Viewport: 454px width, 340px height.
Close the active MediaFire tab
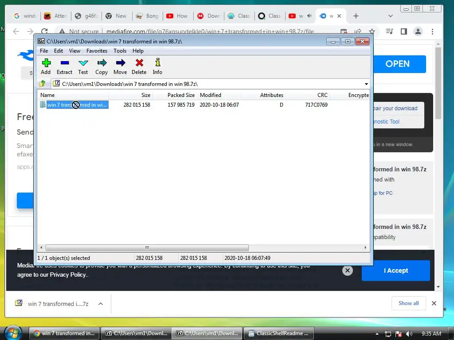tap(339, 16)
